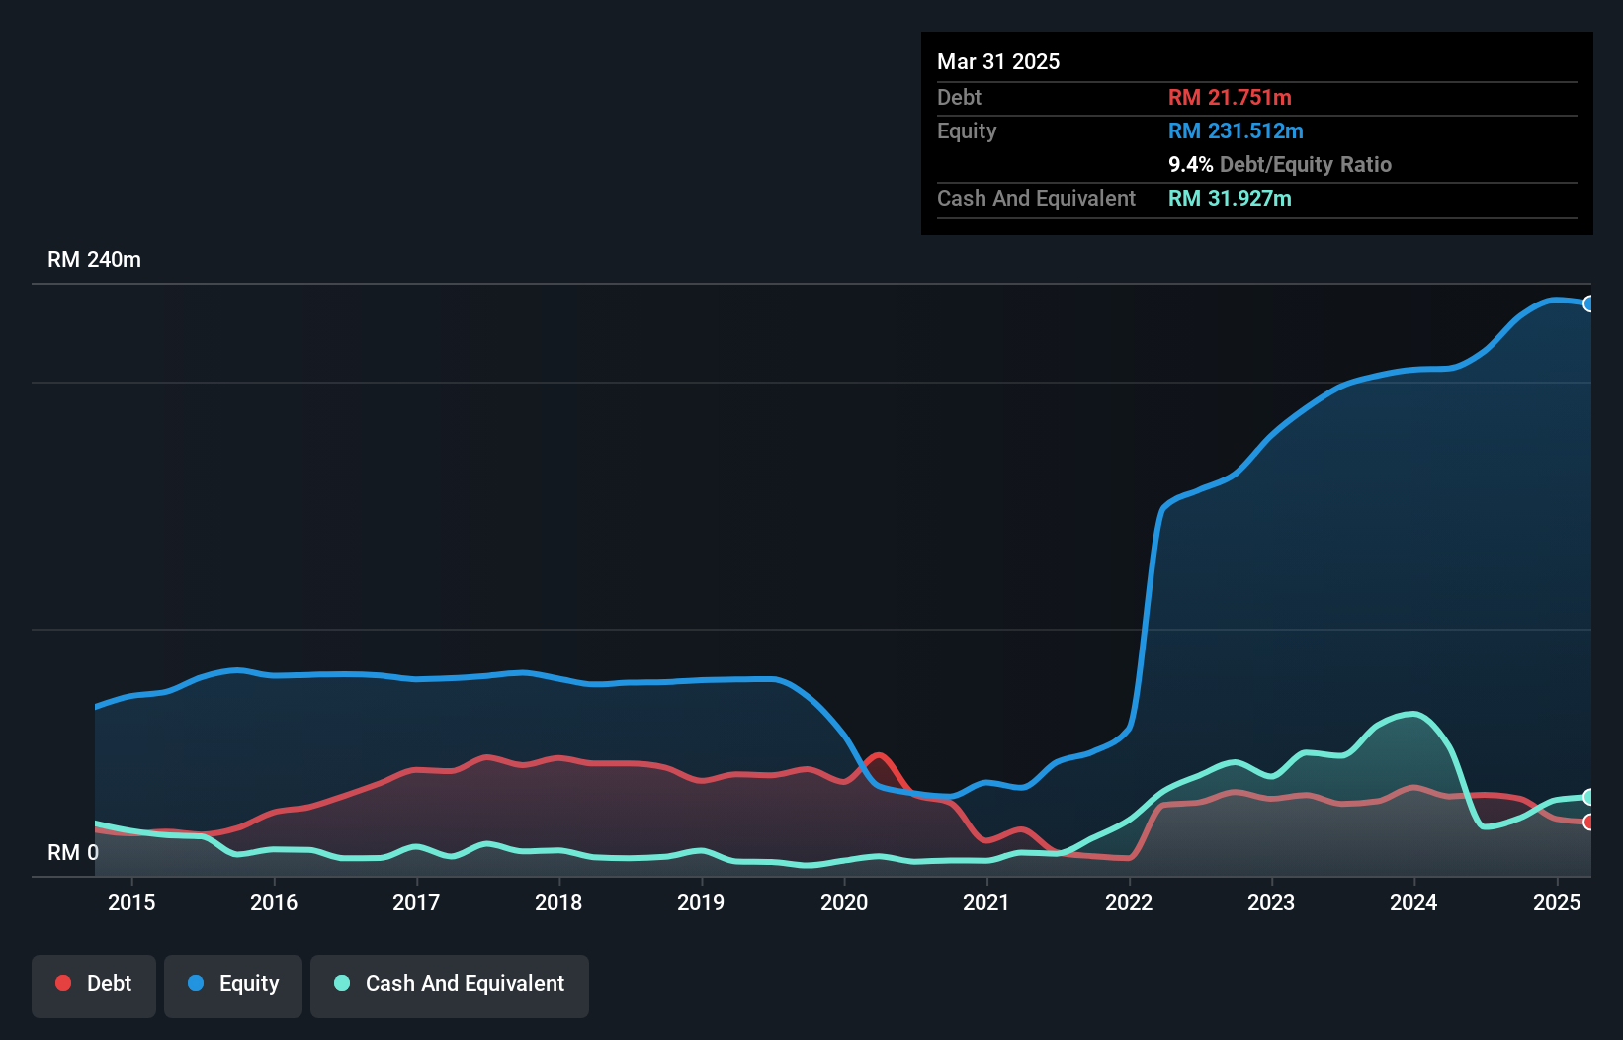Click the teal dot in the Cash legend
This screenshot has height=1040, width=1623.
342,983
